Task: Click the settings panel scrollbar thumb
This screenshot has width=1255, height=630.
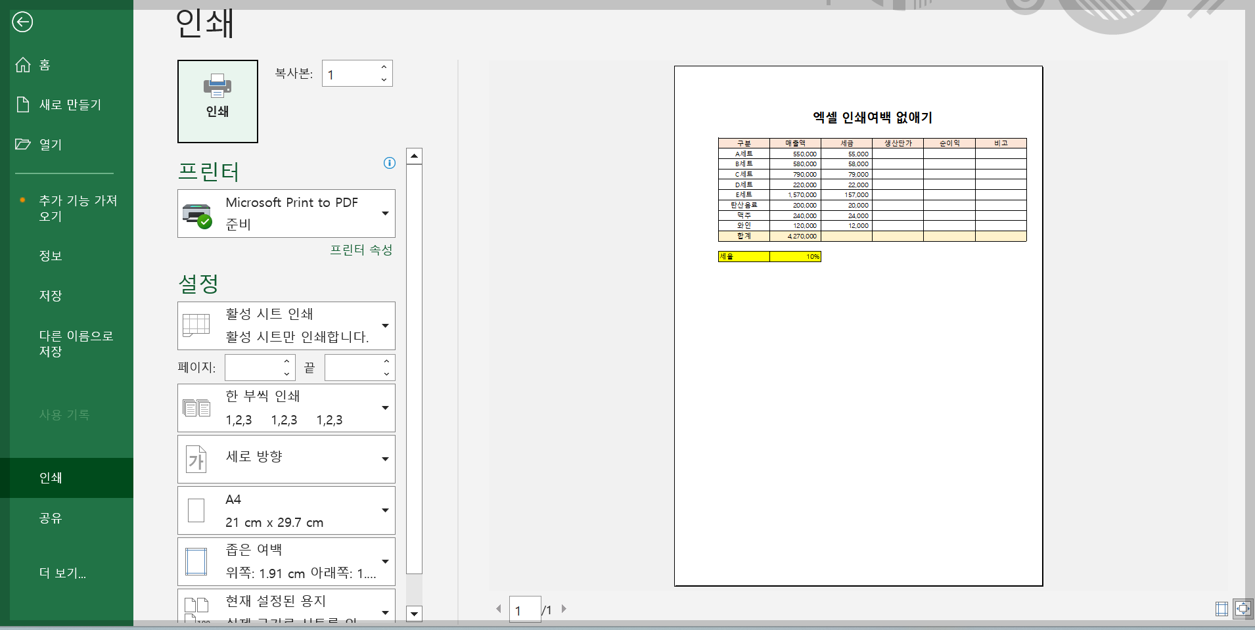Action: [x=414, y=369]
